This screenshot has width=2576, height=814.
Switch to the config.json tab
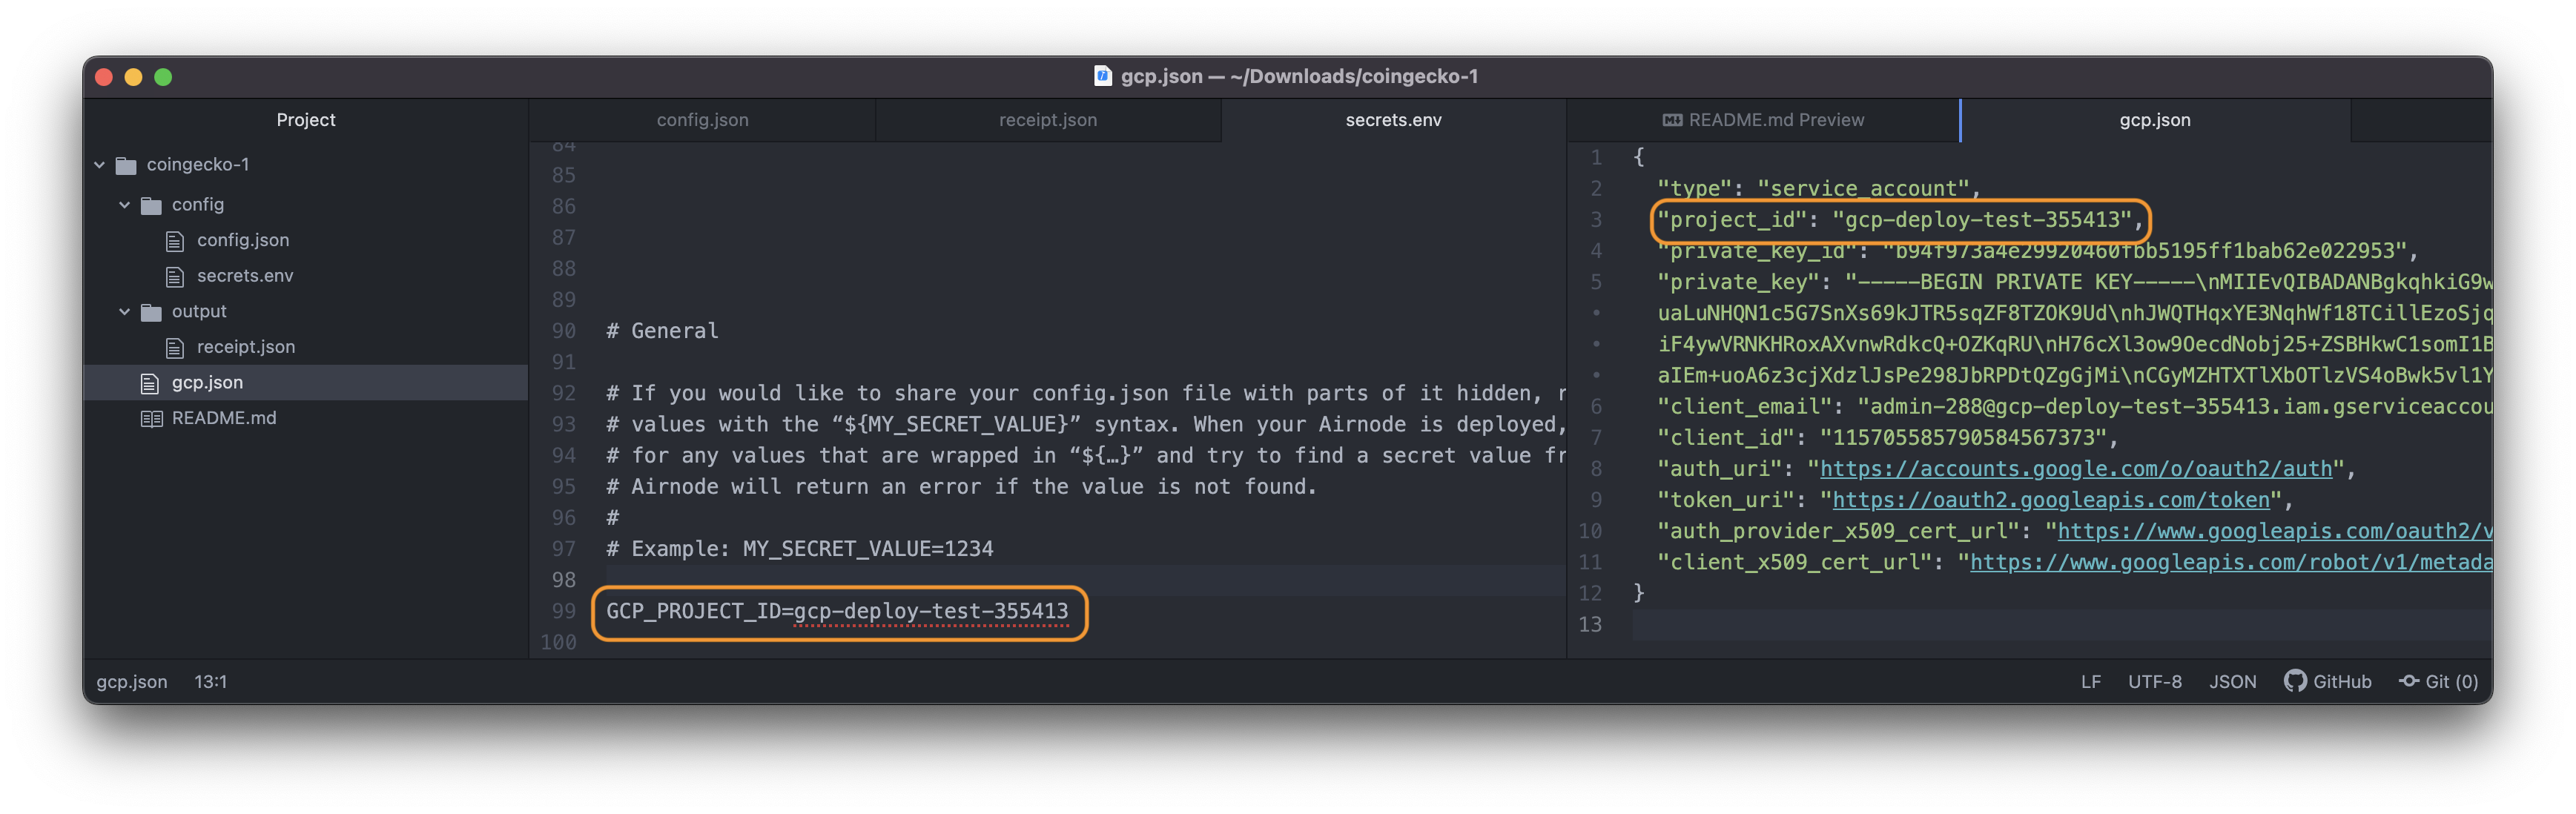point(702,119)
